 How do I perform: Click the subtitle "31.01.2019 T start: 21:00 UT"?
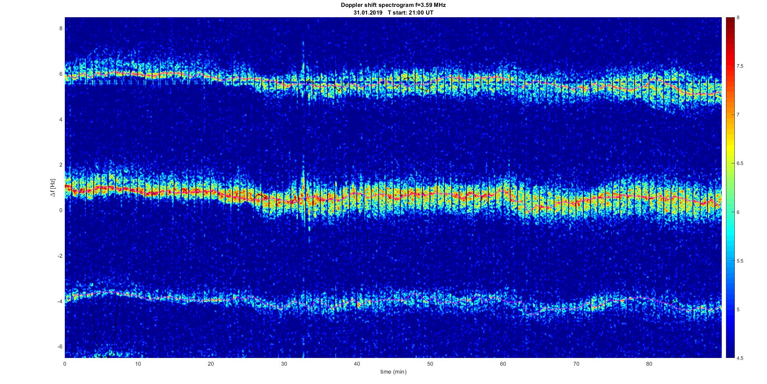pyautogui.click(x=393, y=13)
